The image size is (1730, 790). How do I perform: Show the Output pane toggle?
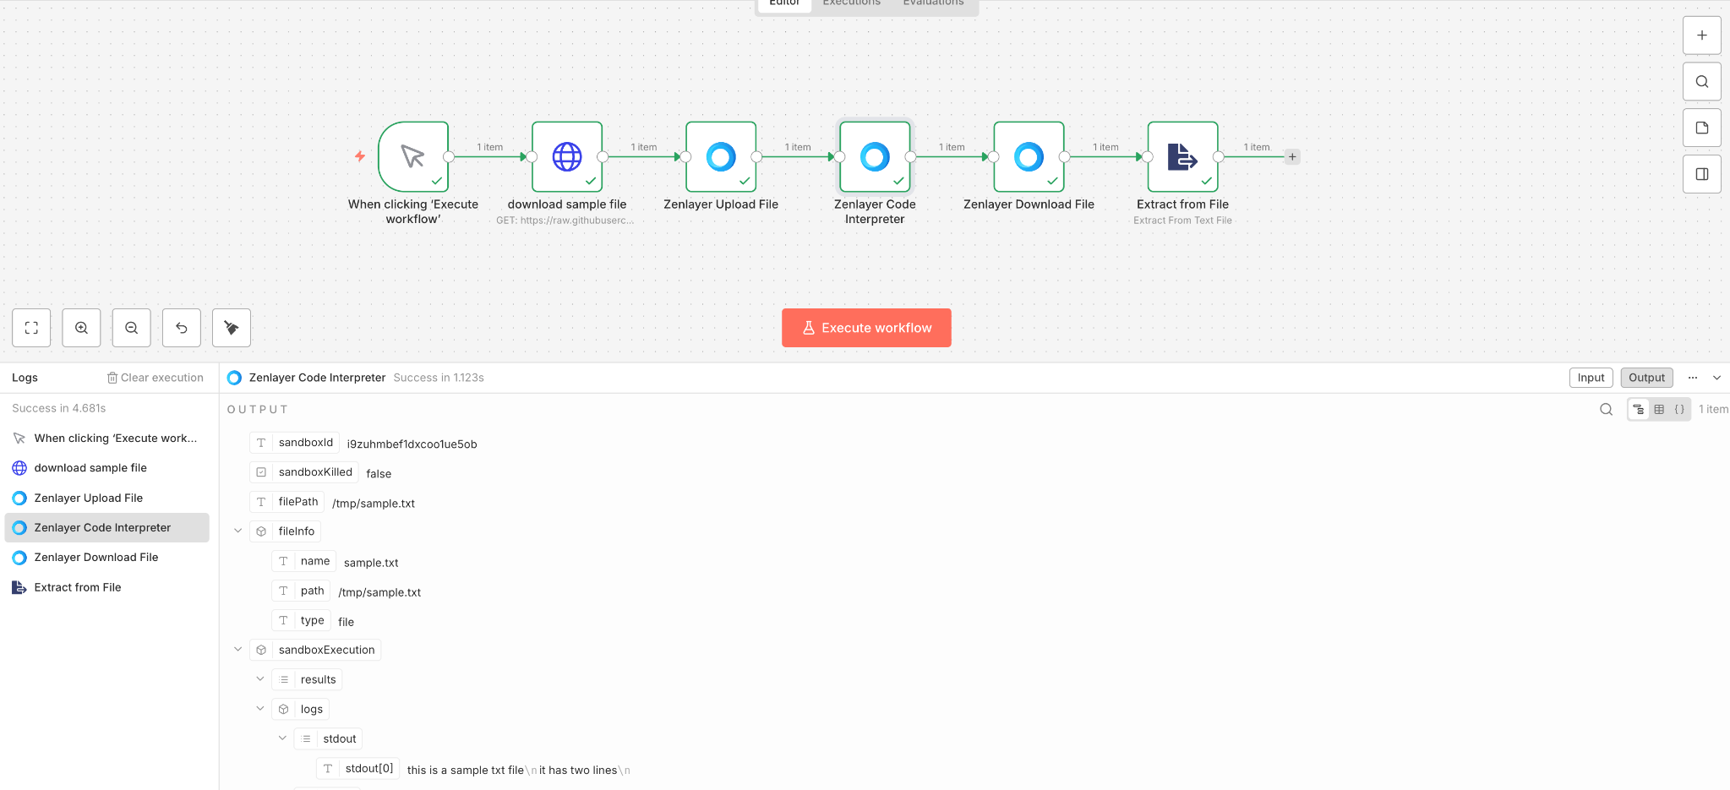1646,378
